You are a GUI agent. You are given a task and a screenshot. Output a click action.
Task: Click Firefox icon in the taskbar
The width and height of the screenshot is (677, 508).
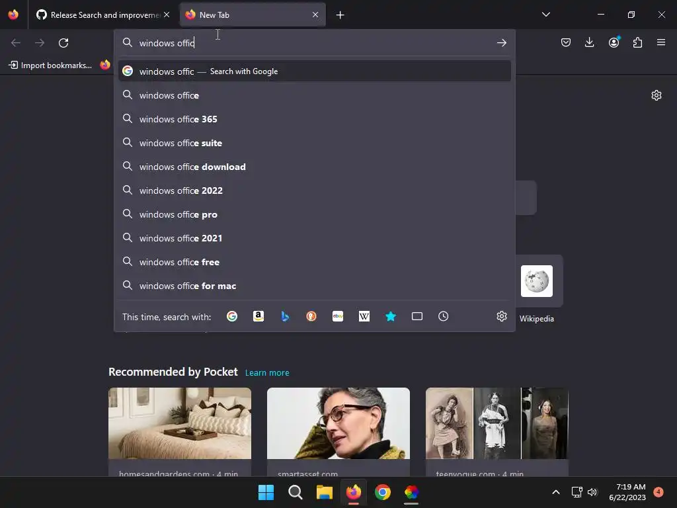tap(354, 492)
